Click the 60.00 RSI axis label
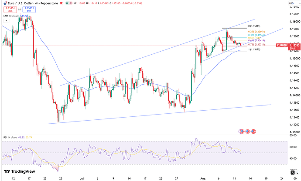This screenshot has width=301, height=181. tap(293, 147)
